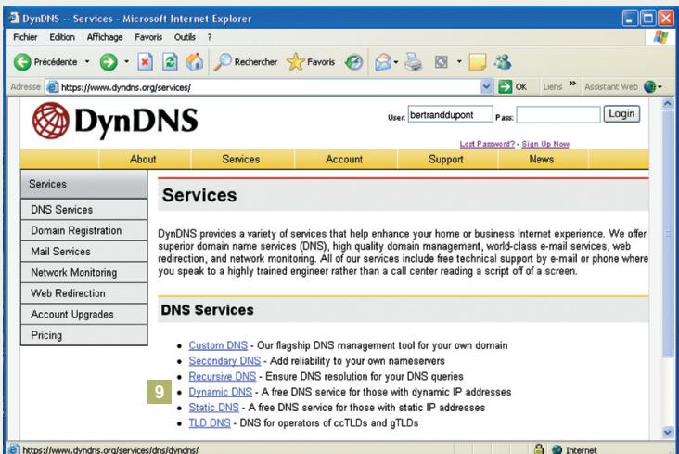
Task: Open the News navigation tab
Action: [542, 159]
